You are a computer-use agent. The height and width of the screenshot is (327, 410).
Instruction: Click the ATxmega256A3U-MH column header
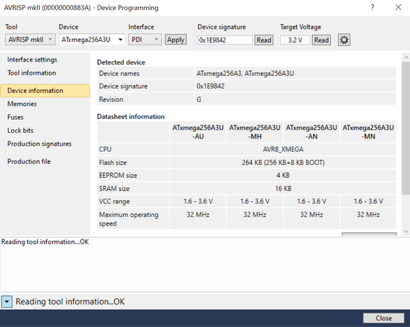click(x=255, y=132)
